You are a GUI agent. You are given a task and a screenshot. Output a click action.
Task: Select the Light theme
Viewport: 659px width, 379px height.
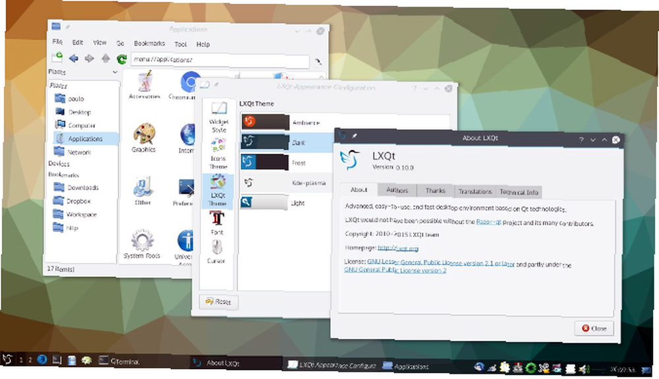click(287, 203)
